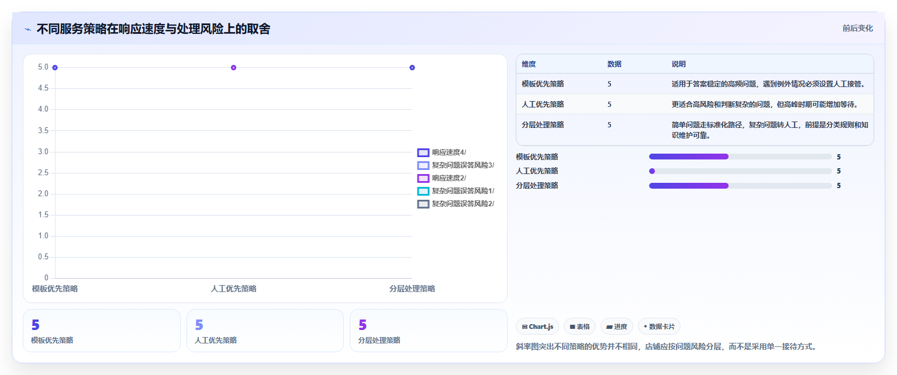Viewport: 897px width, 375px height.
Task: Select the Chart.js tag
Action: tap(537, 327)
